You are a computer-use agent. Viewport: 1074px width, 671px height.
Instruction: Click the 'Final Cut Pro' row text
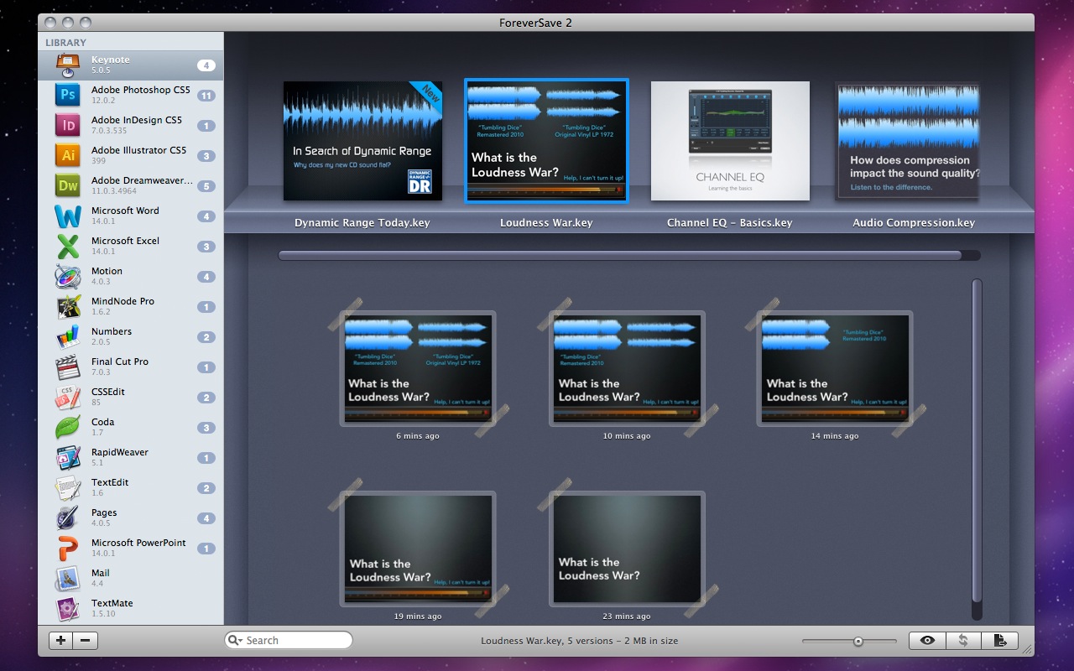pos(120,362)
